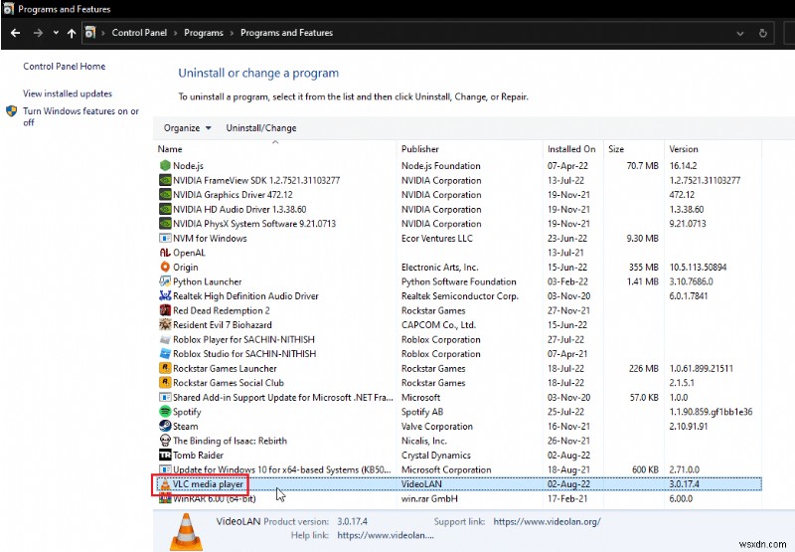795x552 pixels.
Task: Select the Valve Corporation publisher cell
Action: 437,426
